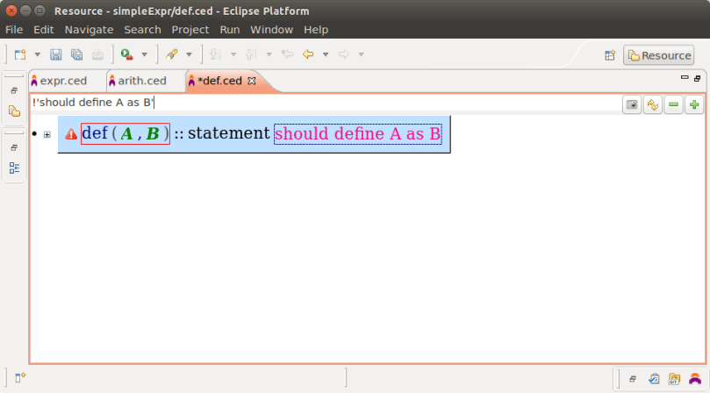Click the green plus icon
The image size is (710, 393).
(694, 104)
